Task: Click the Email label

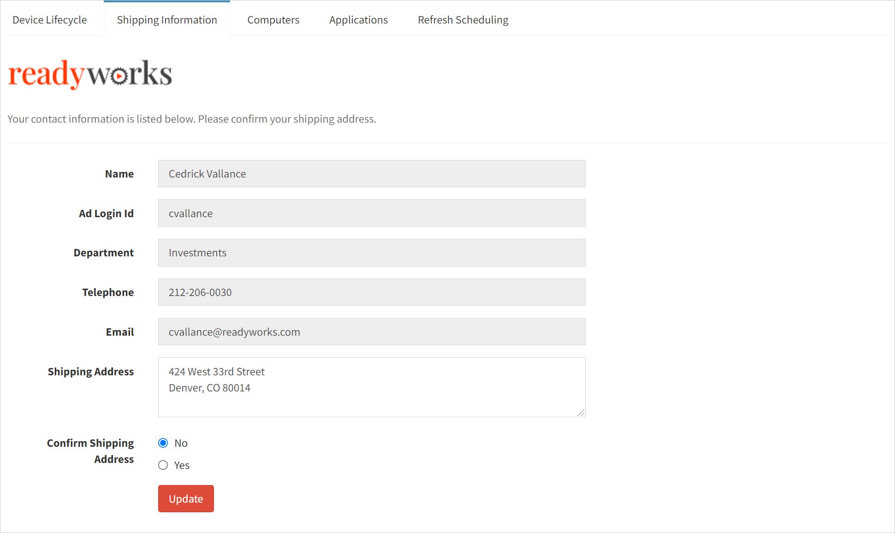Action: point(120,332)
